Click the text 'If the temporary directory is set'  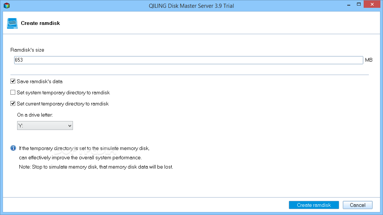[x=53, y=148]
